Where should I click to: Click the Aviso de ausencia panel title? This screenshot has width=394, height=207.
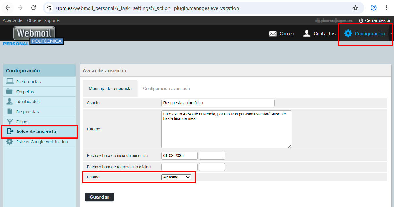coord(105,70)
